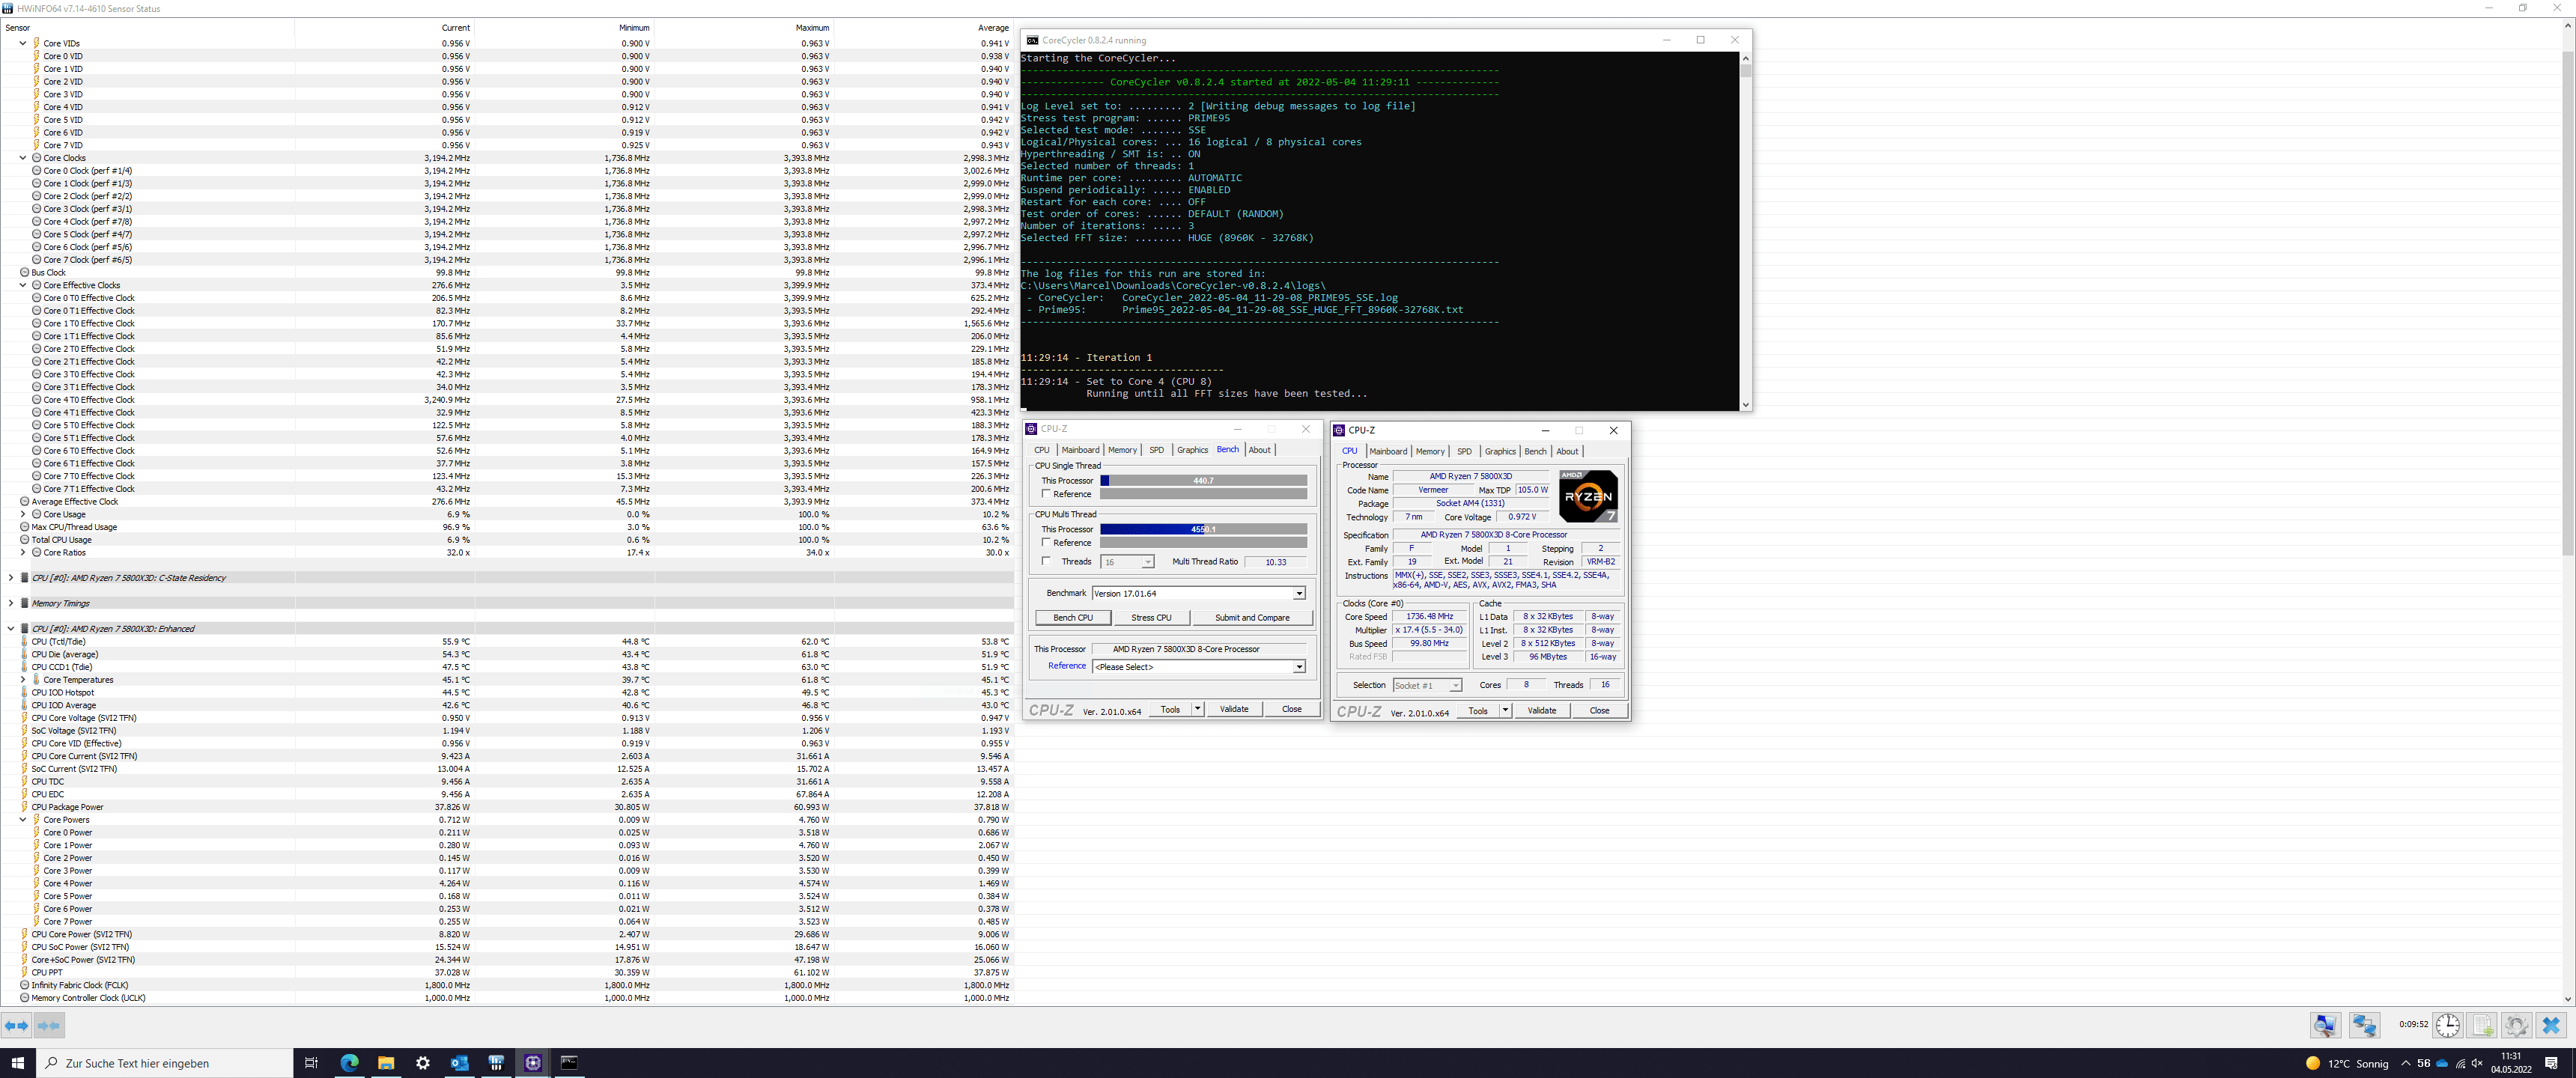Click Submit and Compare button
Image resolution: width=2576 pixels, height=1078 pixels.
[1252, 618]
